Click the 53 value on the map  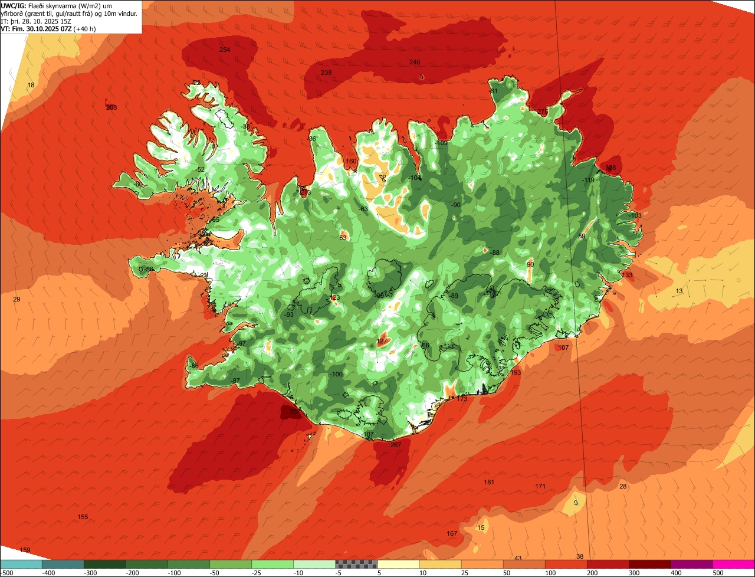click(x=343, y=238)
